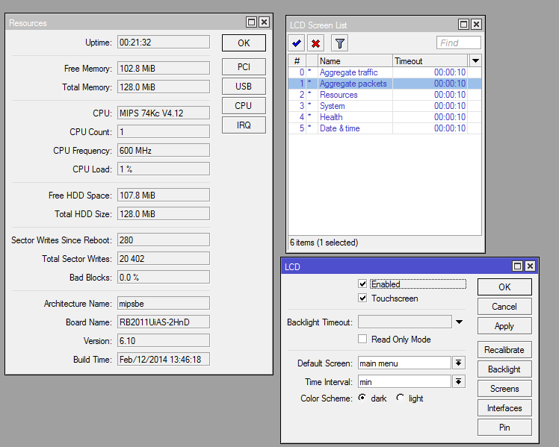Select the dark color scheme radio button
The image size is (559, 447).
362,398
